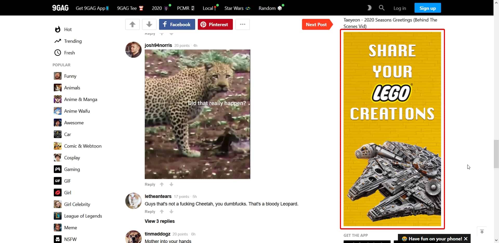The image size is (499, 243).
Task: Share the post on Facebook
Action: (177, 24)
